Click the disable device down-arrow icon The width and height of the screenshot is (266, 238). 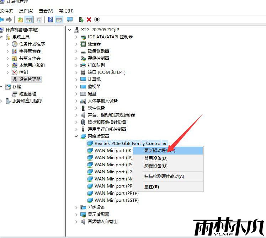click(x=97, y=20)
